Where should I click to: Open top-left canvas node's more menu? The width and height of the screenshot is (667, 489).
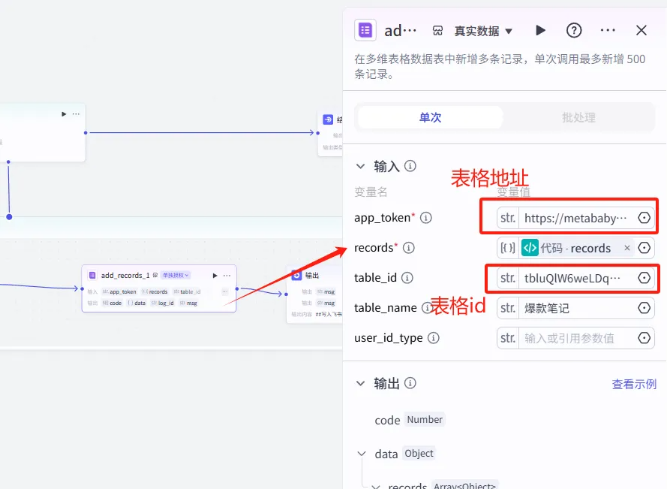(76, 113)
